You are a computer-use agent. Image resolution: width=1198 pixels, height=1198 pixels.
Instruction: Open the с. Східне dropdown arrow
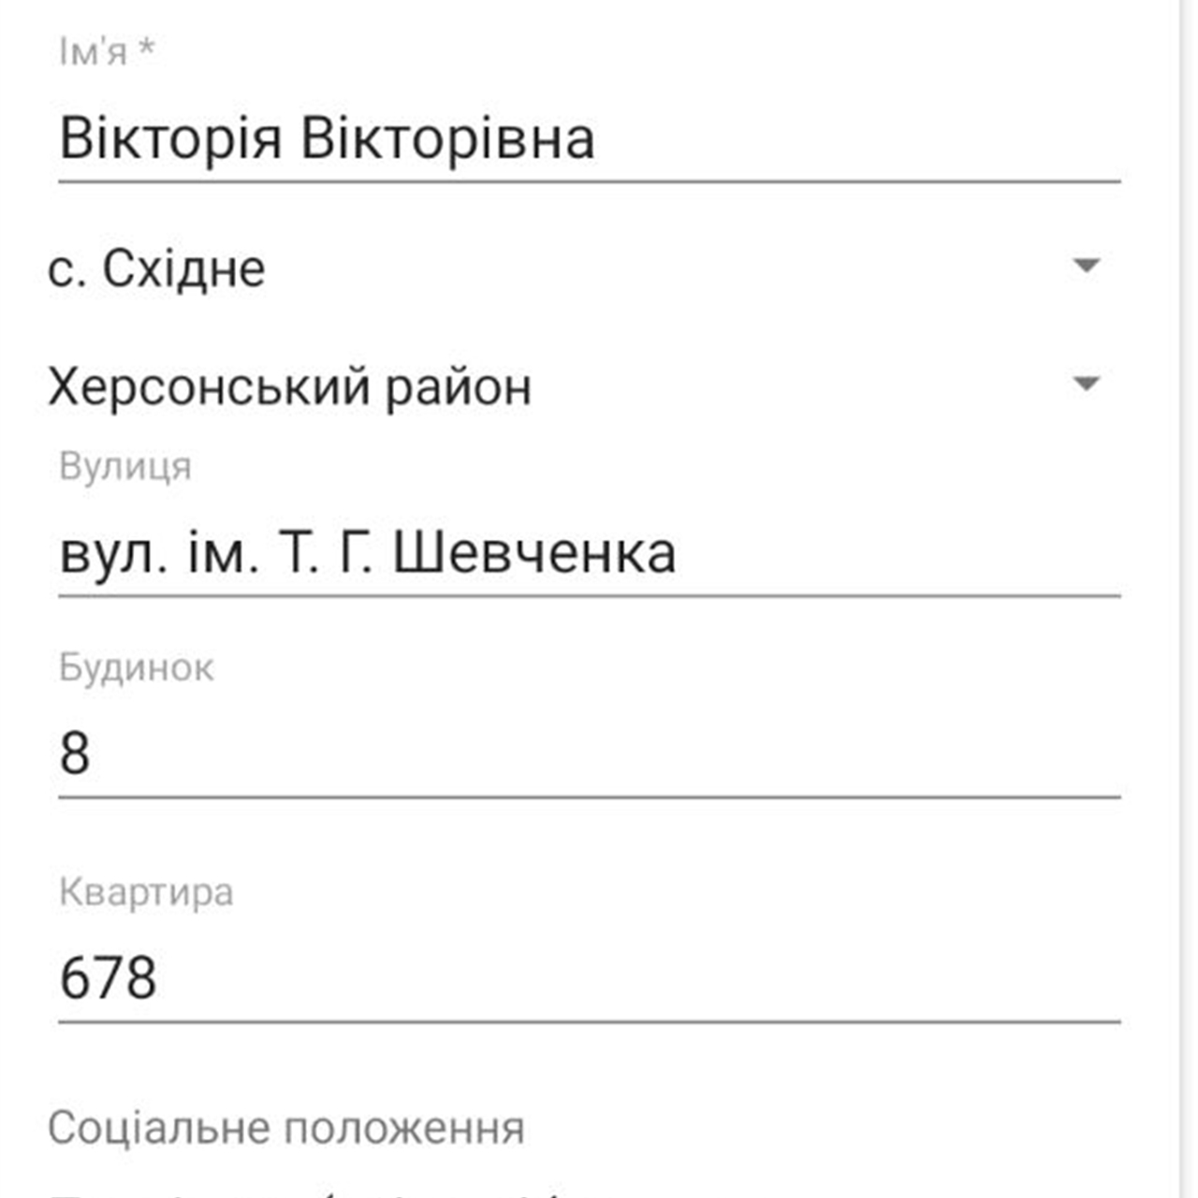[1086, 267]
